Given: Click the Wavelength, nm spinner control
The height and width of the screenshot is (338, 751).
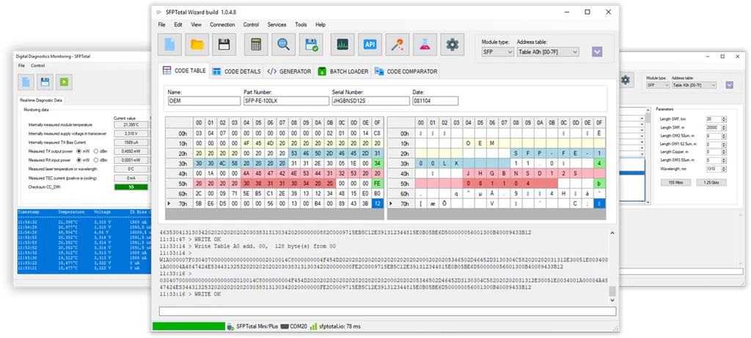Looking at the screenshot, I should pos(724,169).
